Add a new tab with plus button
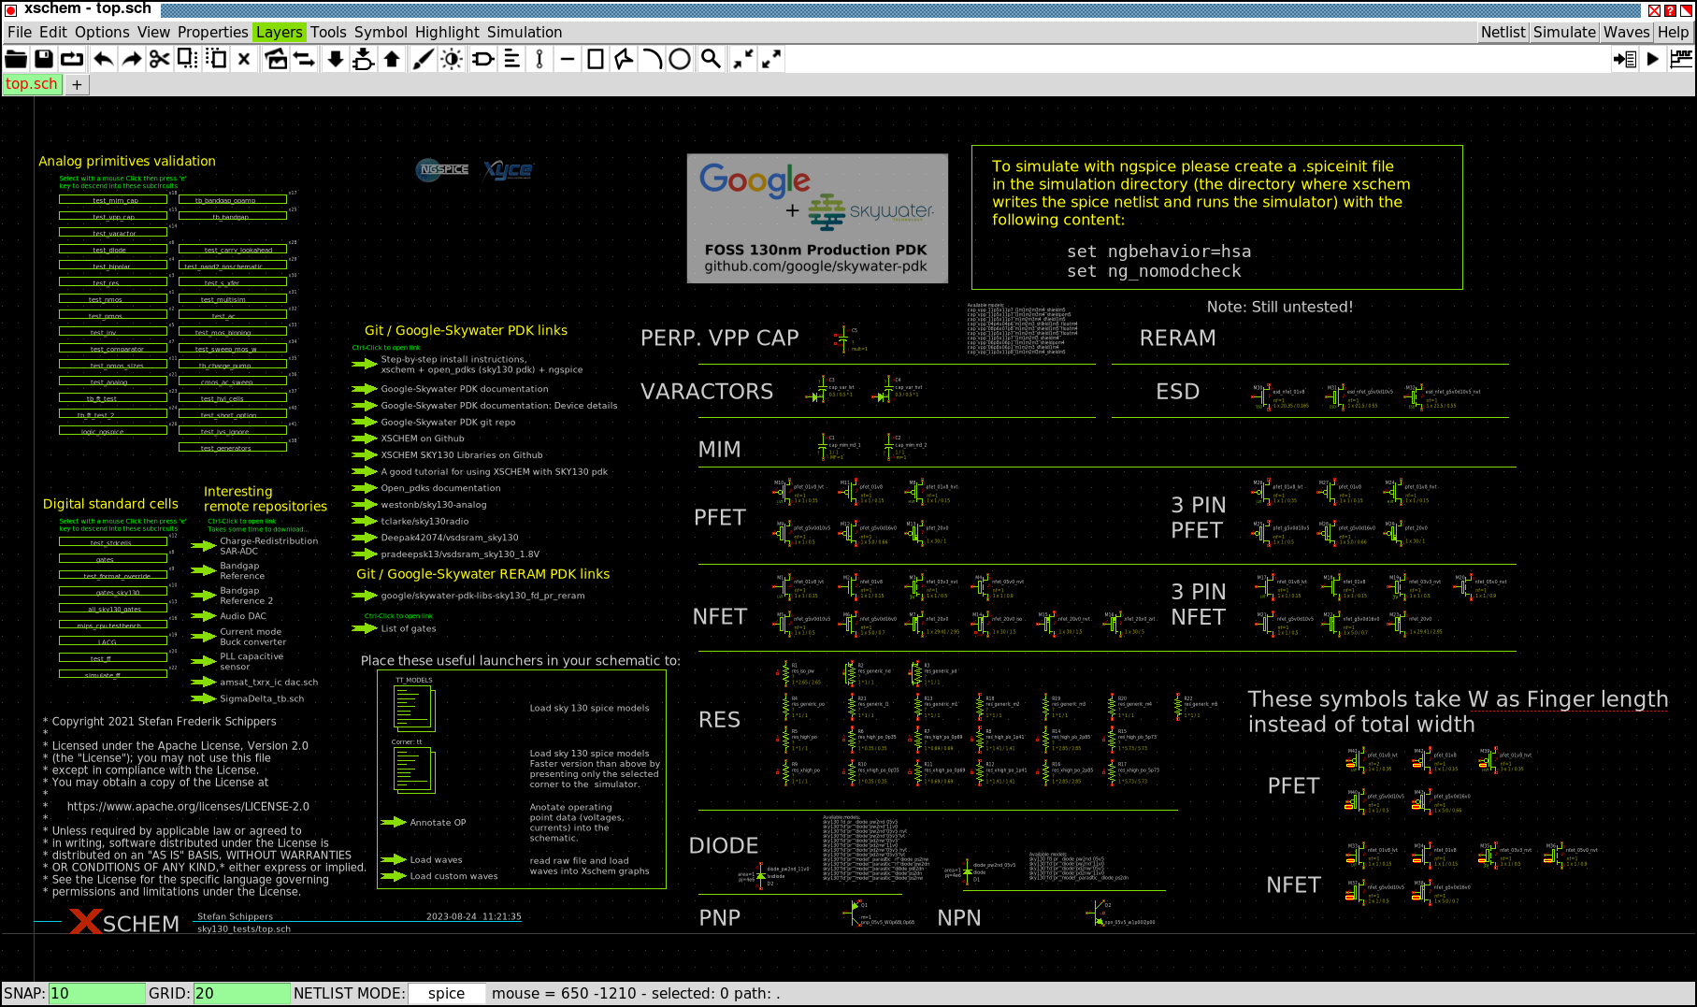 [77, 85]
